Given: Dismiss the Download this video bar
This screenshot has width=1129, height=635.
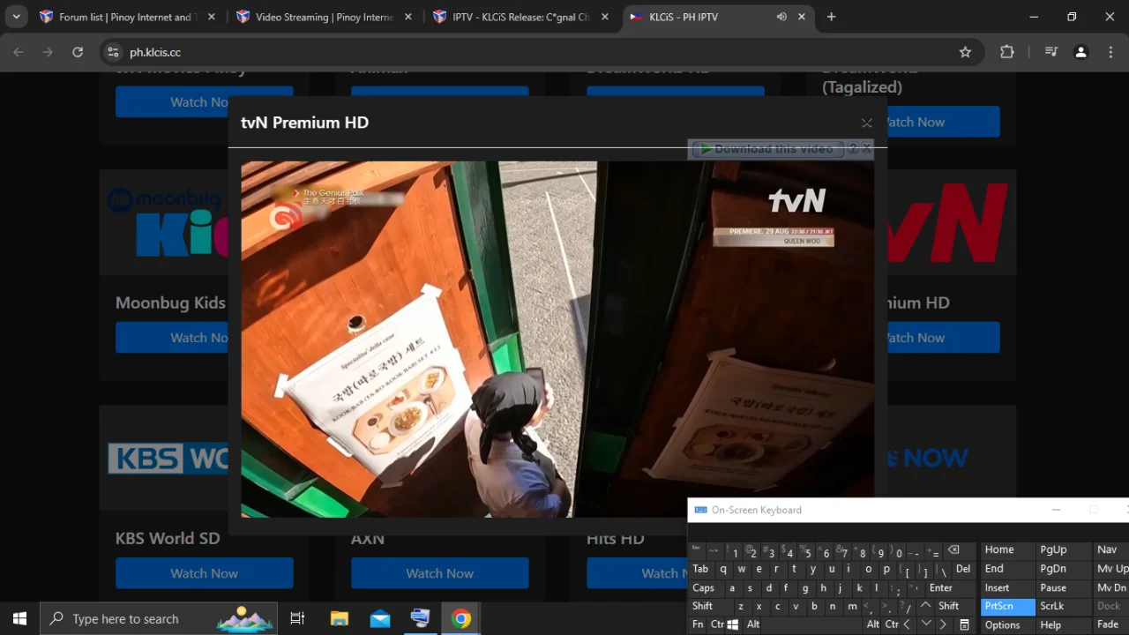Looking at the screenshot, I should (867, 149).
